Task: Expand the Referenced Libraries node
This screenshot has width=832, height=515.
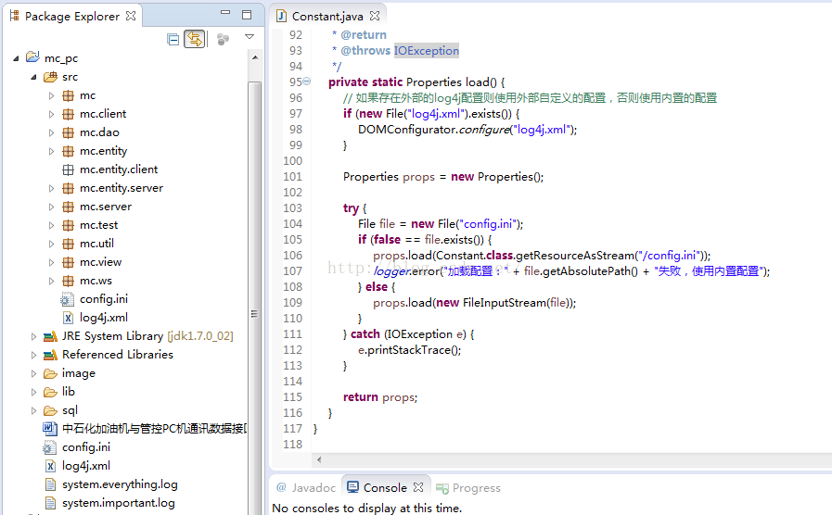Action: (33, 356)
